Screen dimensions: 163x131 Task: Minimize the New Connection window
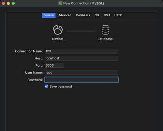(8, 4)
